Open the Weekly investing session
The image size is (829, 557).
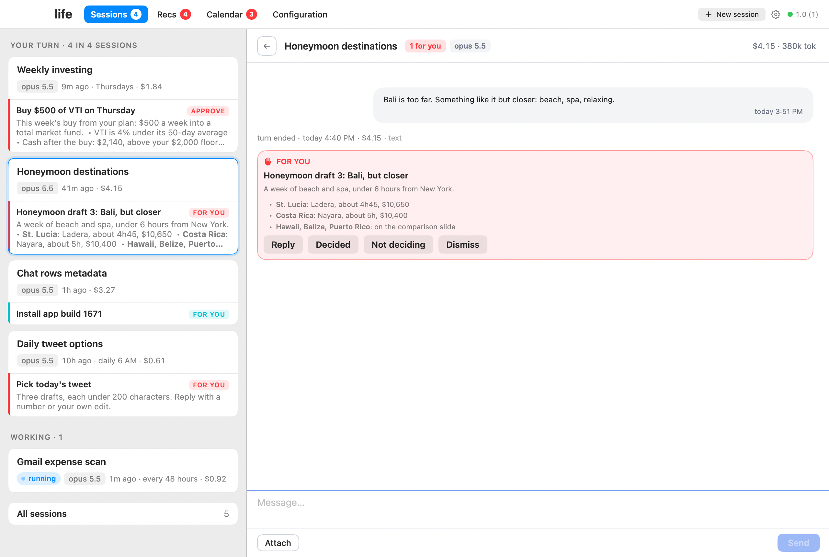coord(123,78)
